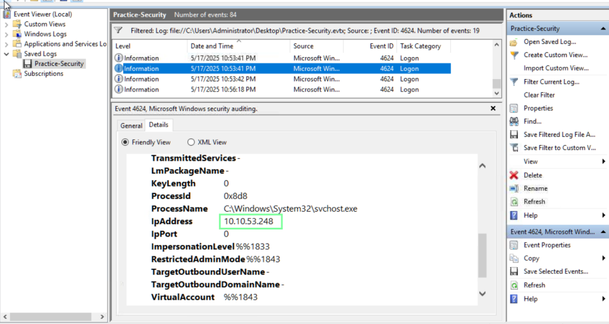Click the Open Saved Log folder icon

coord(514,42)
